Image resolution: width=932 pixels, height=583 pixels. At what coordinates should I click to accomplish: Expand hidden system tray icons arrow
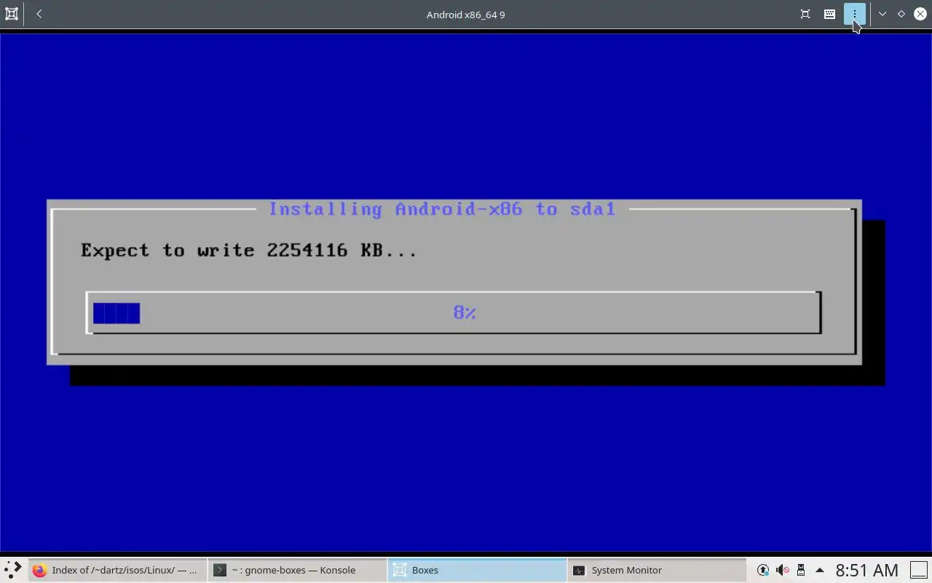pos(820,570)
